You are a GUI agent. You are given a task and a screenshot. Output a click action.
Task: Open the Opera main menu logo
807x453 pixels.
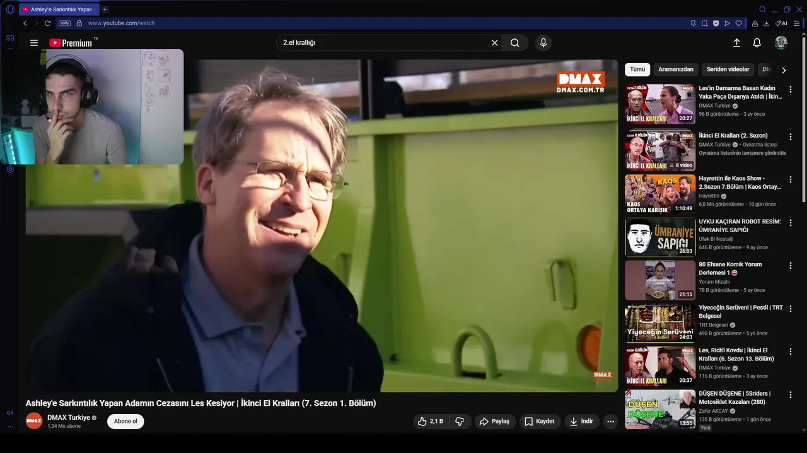(10, 9)
